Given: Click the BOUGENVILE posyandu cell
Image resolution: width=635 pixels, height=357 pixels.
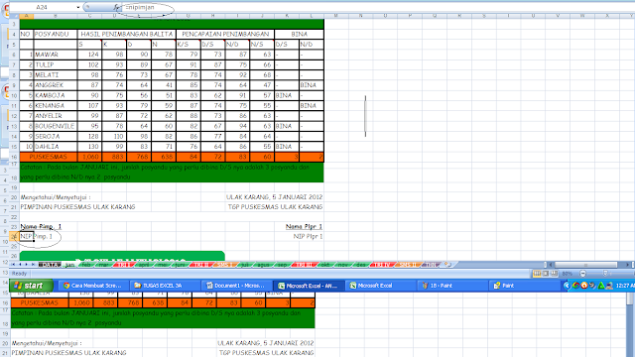Looking at the screenshot, I should coord(56,126).
